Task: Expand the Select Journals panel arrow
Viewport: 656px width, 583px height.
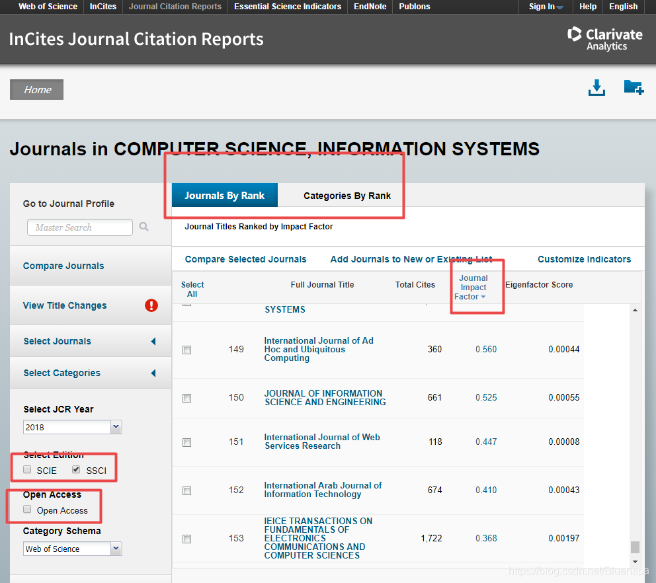Action: coord(153,341)
